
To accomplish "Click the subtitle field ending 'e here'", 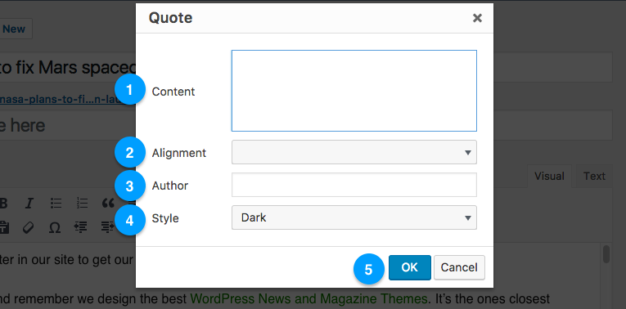I will [x=68, y=125].
